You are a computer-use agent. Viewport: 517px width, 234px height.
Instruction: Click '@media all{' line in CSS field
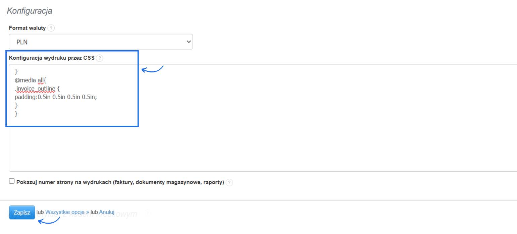(32, 80)
